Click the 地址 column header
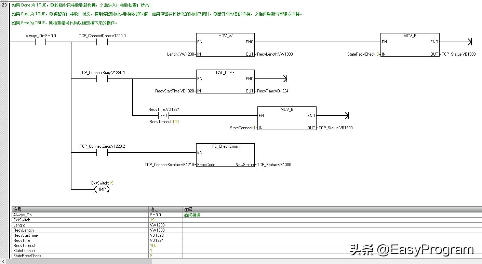The width and height of the screenshot is (482, 264). point(153,209)
